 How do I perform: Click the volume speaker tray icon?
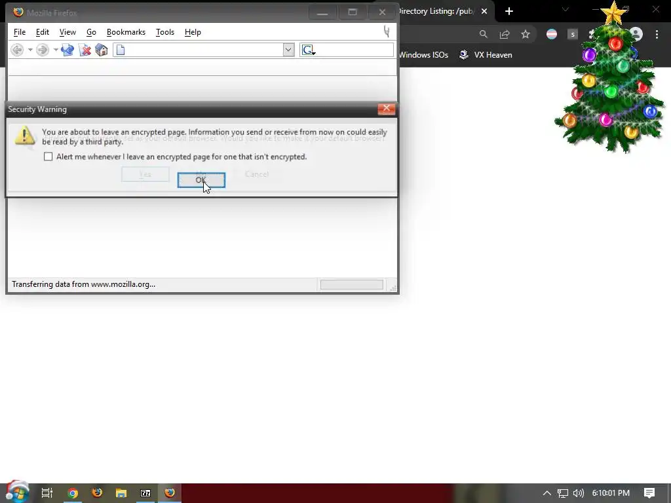[579, 493]
